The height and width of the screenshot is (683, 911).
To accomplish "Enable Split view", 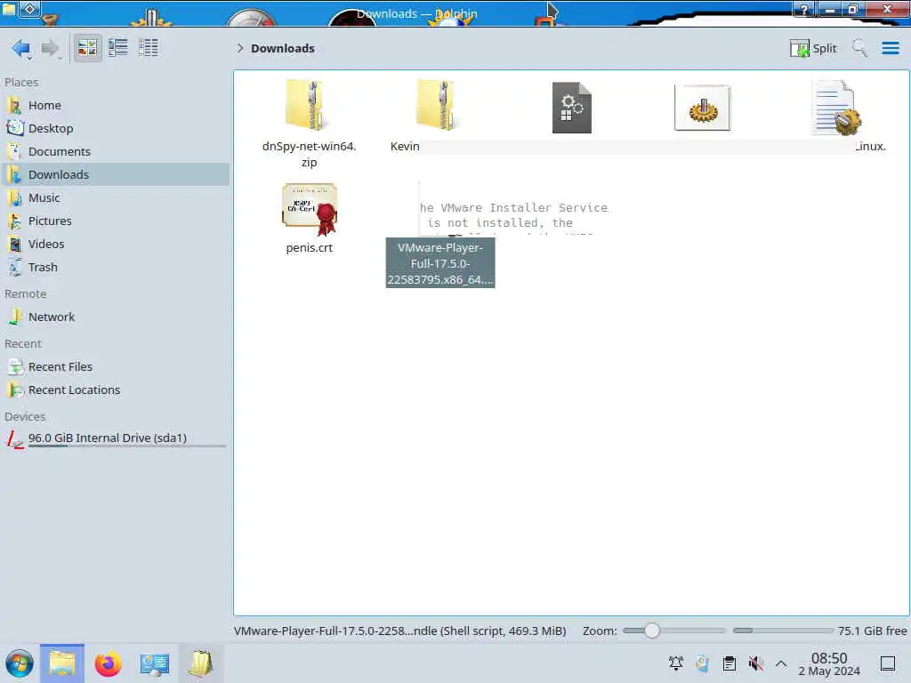I will (813, 48).
